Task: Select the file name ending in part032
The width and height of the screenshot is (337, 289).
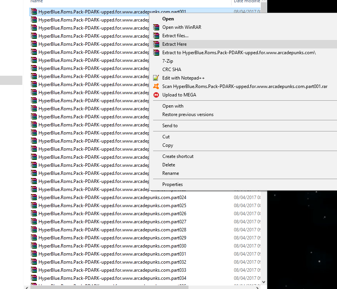Action: click(112, 262)
